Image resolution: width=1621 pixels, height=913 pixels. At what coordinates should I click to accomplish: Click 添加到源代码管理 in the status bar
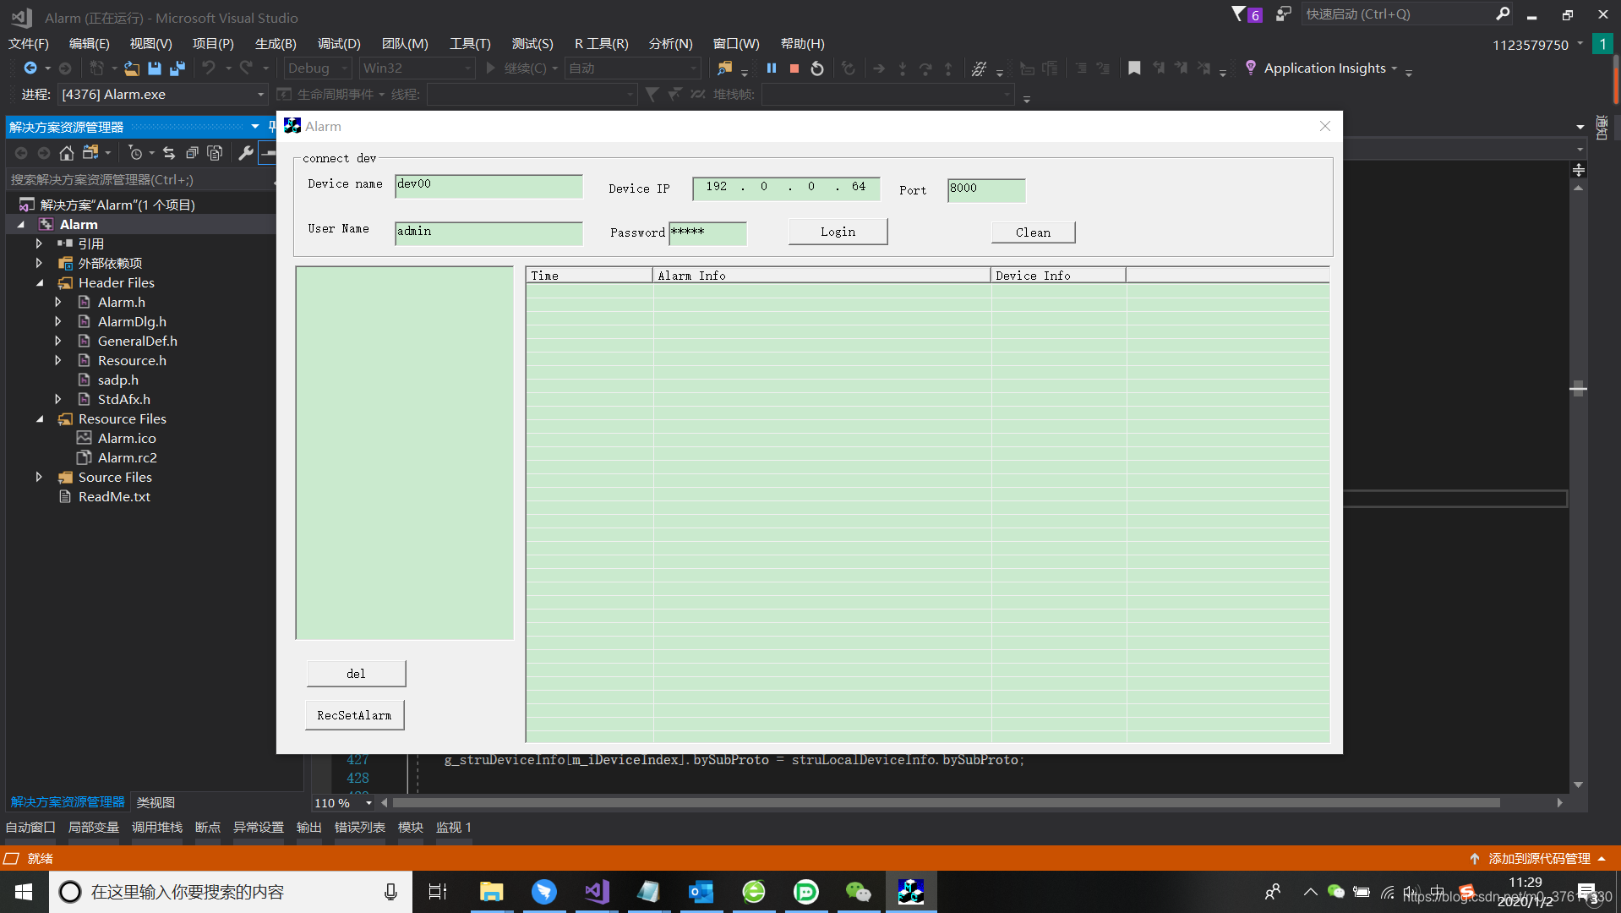click(1539, 859)
